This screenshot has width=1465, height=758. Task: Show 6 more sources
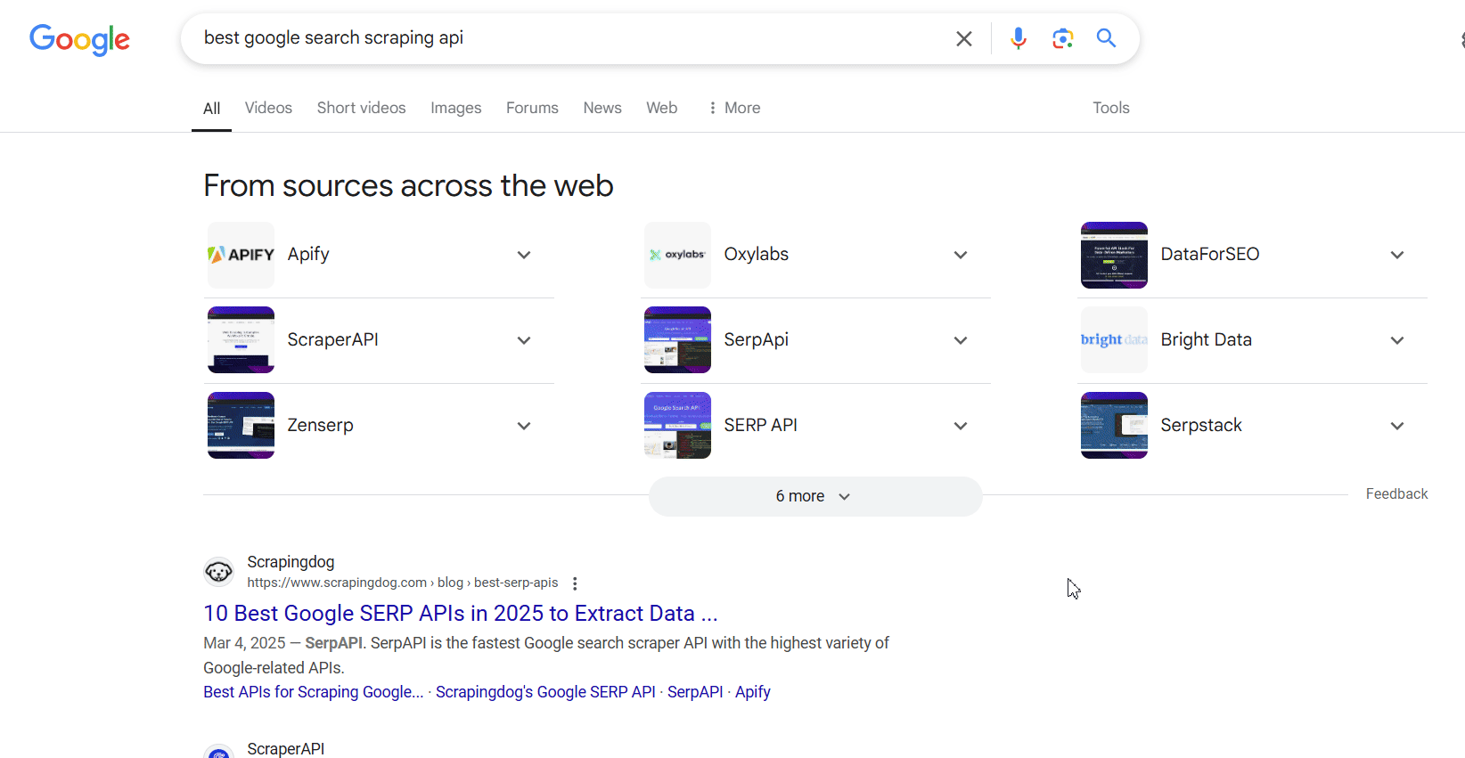(x=814, y=496)
